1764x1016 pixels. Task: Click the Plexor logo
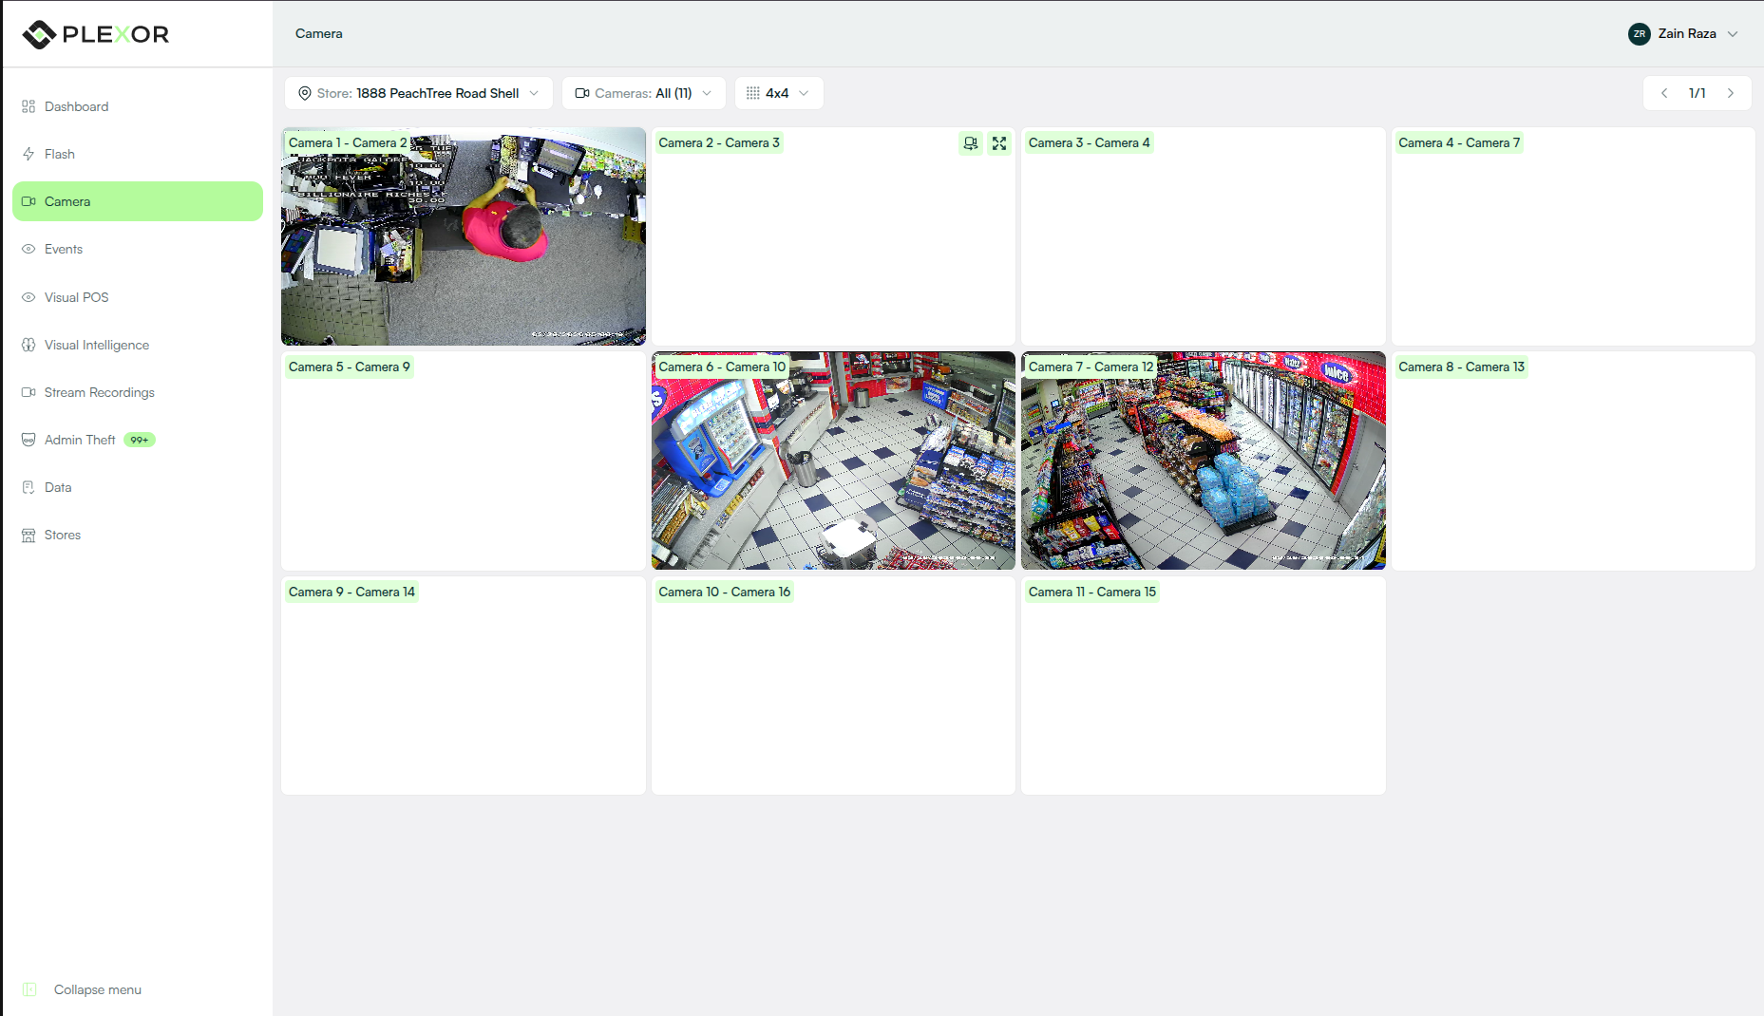pos(95,34)
